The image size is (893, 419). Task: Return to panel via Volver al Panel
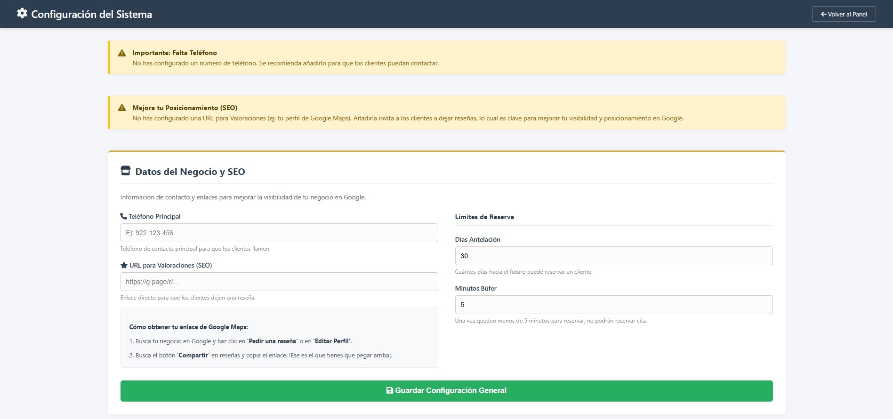pos(844,14)
